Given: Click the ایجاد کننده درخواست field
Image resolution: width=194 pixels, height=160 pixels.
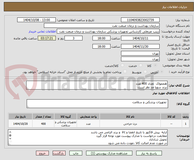Looking at the screenshot, I should (108, 31).
